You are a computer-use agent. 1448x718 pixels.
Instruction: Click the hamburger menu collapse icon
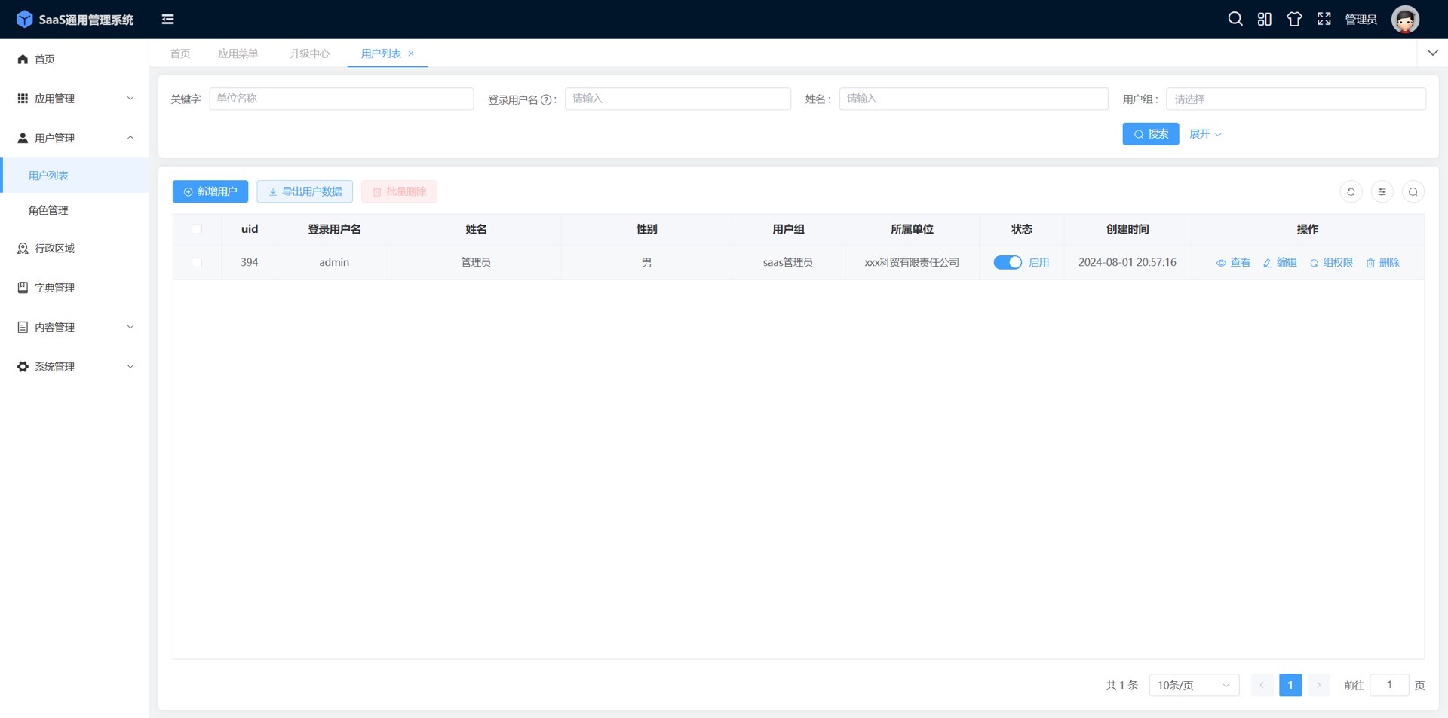167,20
